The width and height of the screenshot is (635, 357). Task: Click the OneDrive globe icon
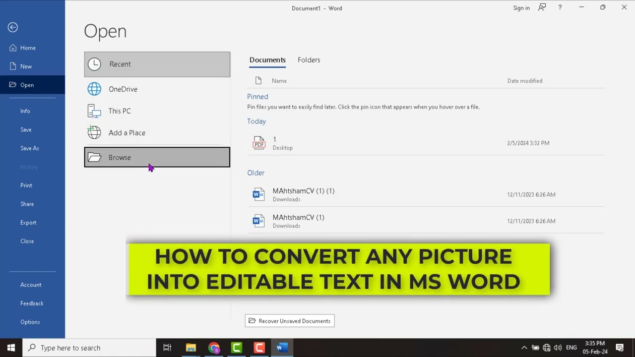point(94,89)
